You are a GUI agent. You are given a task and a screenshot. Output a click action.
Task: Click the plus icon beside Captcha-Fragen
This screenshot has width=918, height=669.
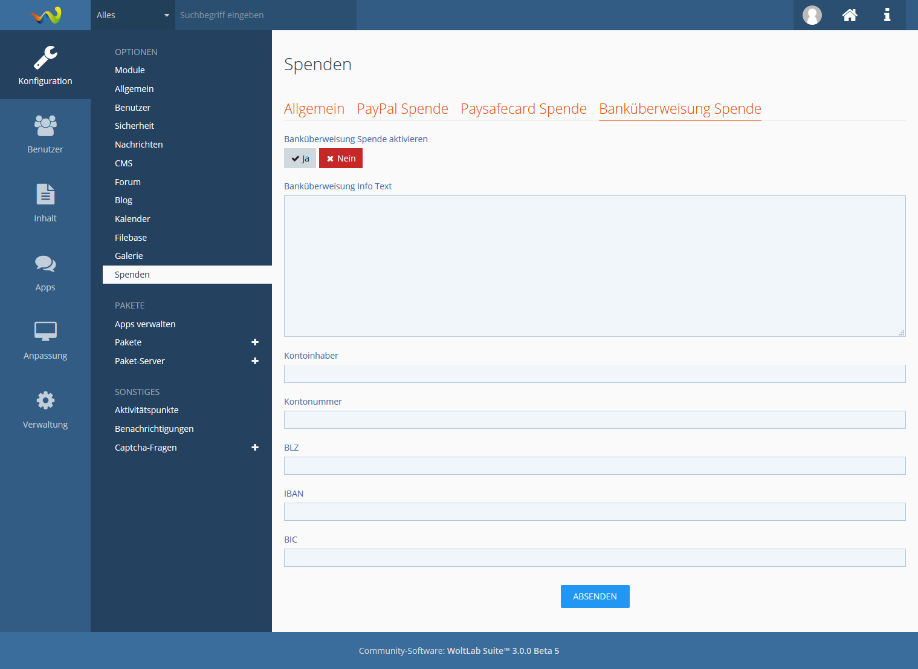pyautogui.click(x=255, y=448)
